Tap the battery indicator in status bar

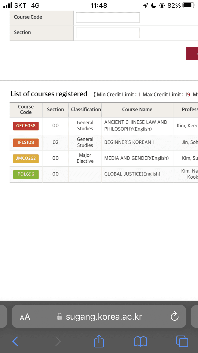[188, 5]
